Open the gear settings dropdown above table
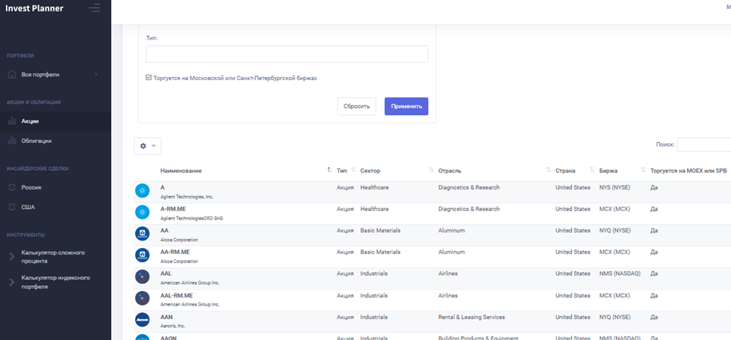731x340 pixels. [x=147, y=145]
